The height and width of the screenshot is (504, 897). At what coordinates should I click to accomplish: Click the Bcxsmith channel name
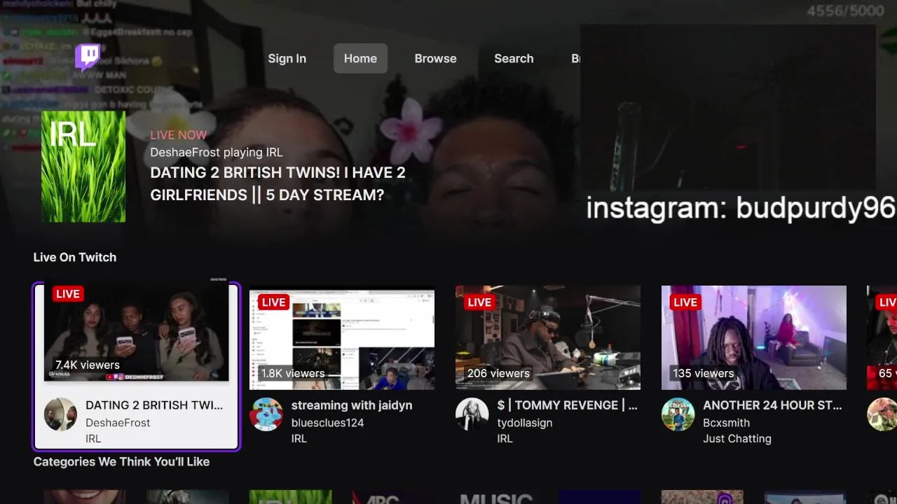[x=727, y=423]
